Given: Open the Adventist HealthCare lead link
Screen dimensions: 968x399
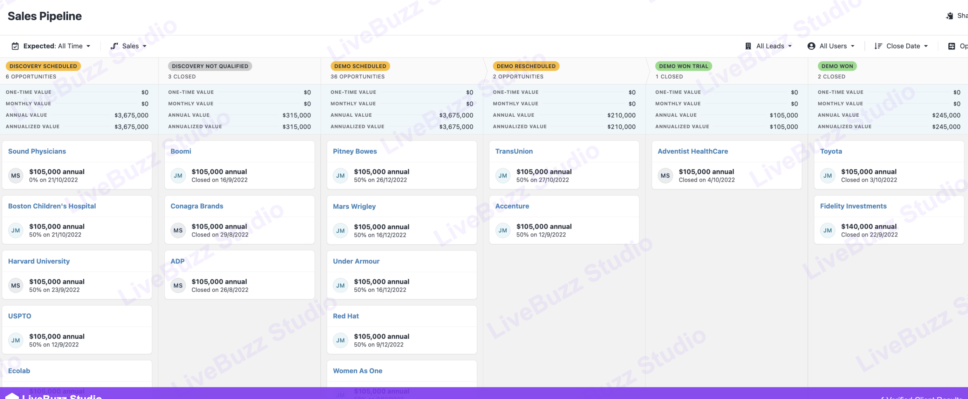Looking at the screenshot, I should pos(692,151).
